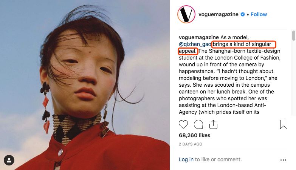Share post using upload arrow icon
Image resolution: width=296 pixels, height=170 pixels.
pyautogui.click(x=213, y=124)
